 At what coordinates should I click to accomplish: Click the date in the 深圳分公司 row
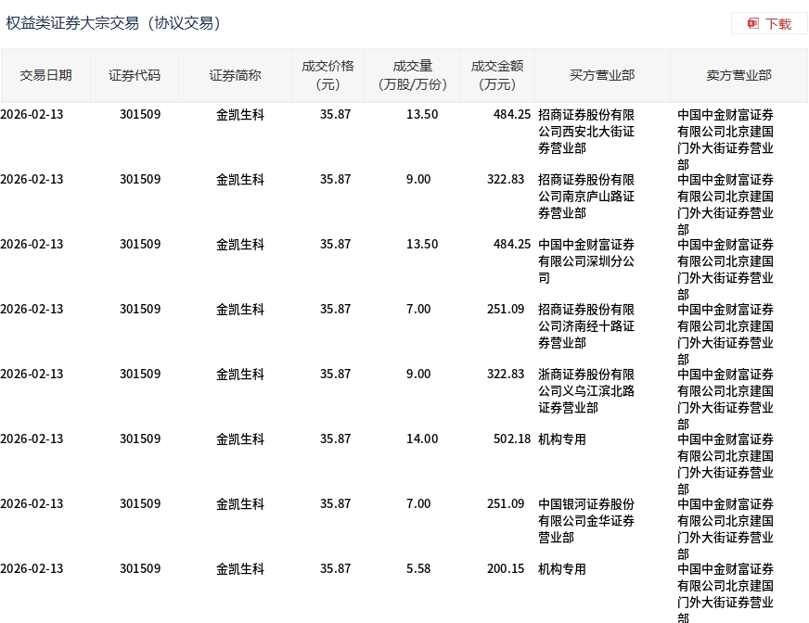coord(32,244)
